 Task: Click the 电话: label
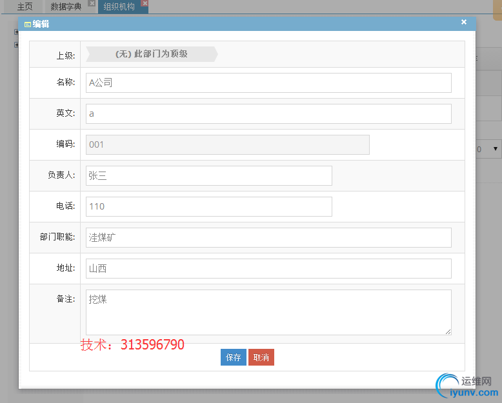[66, 206]
